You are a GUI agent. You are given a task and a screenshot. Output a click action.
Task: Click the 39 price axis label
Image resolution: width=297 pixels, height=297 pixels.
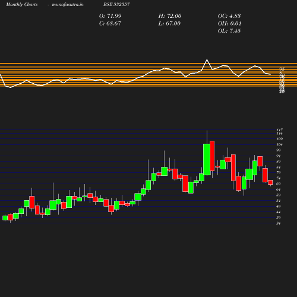(x=279, y=217)
